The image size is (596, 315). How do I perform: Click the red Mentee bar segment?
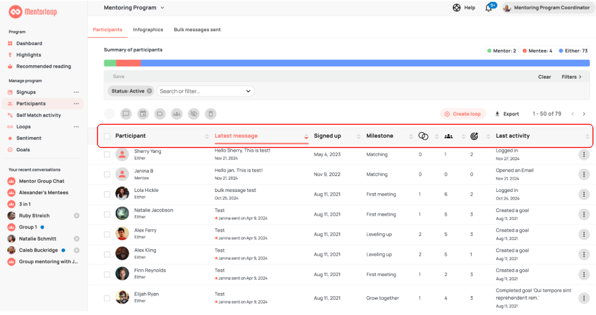pos(129,63)
